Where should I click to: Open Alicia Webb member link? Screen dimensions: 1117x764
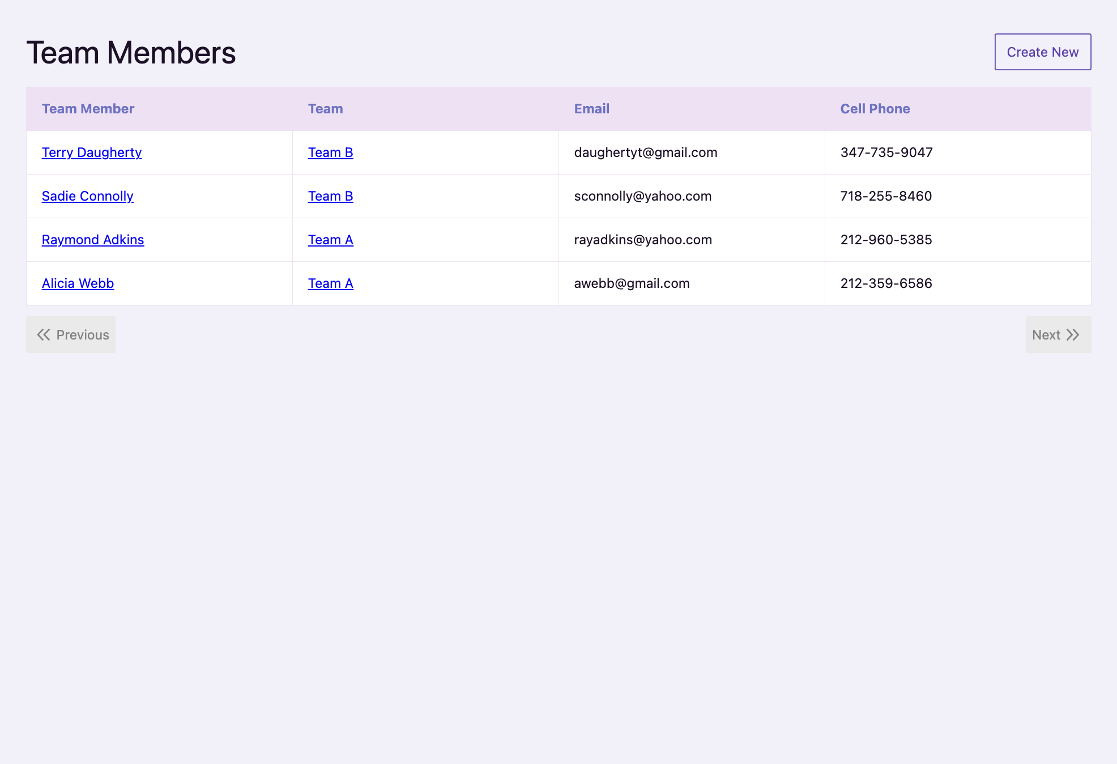(78, 283)
